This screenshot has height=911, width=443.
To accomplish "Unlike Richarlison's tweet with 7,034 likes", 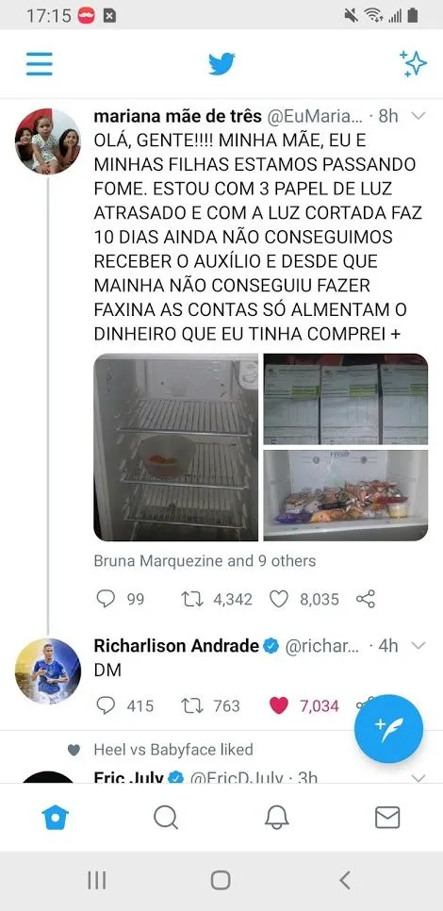I will point(279,706).
